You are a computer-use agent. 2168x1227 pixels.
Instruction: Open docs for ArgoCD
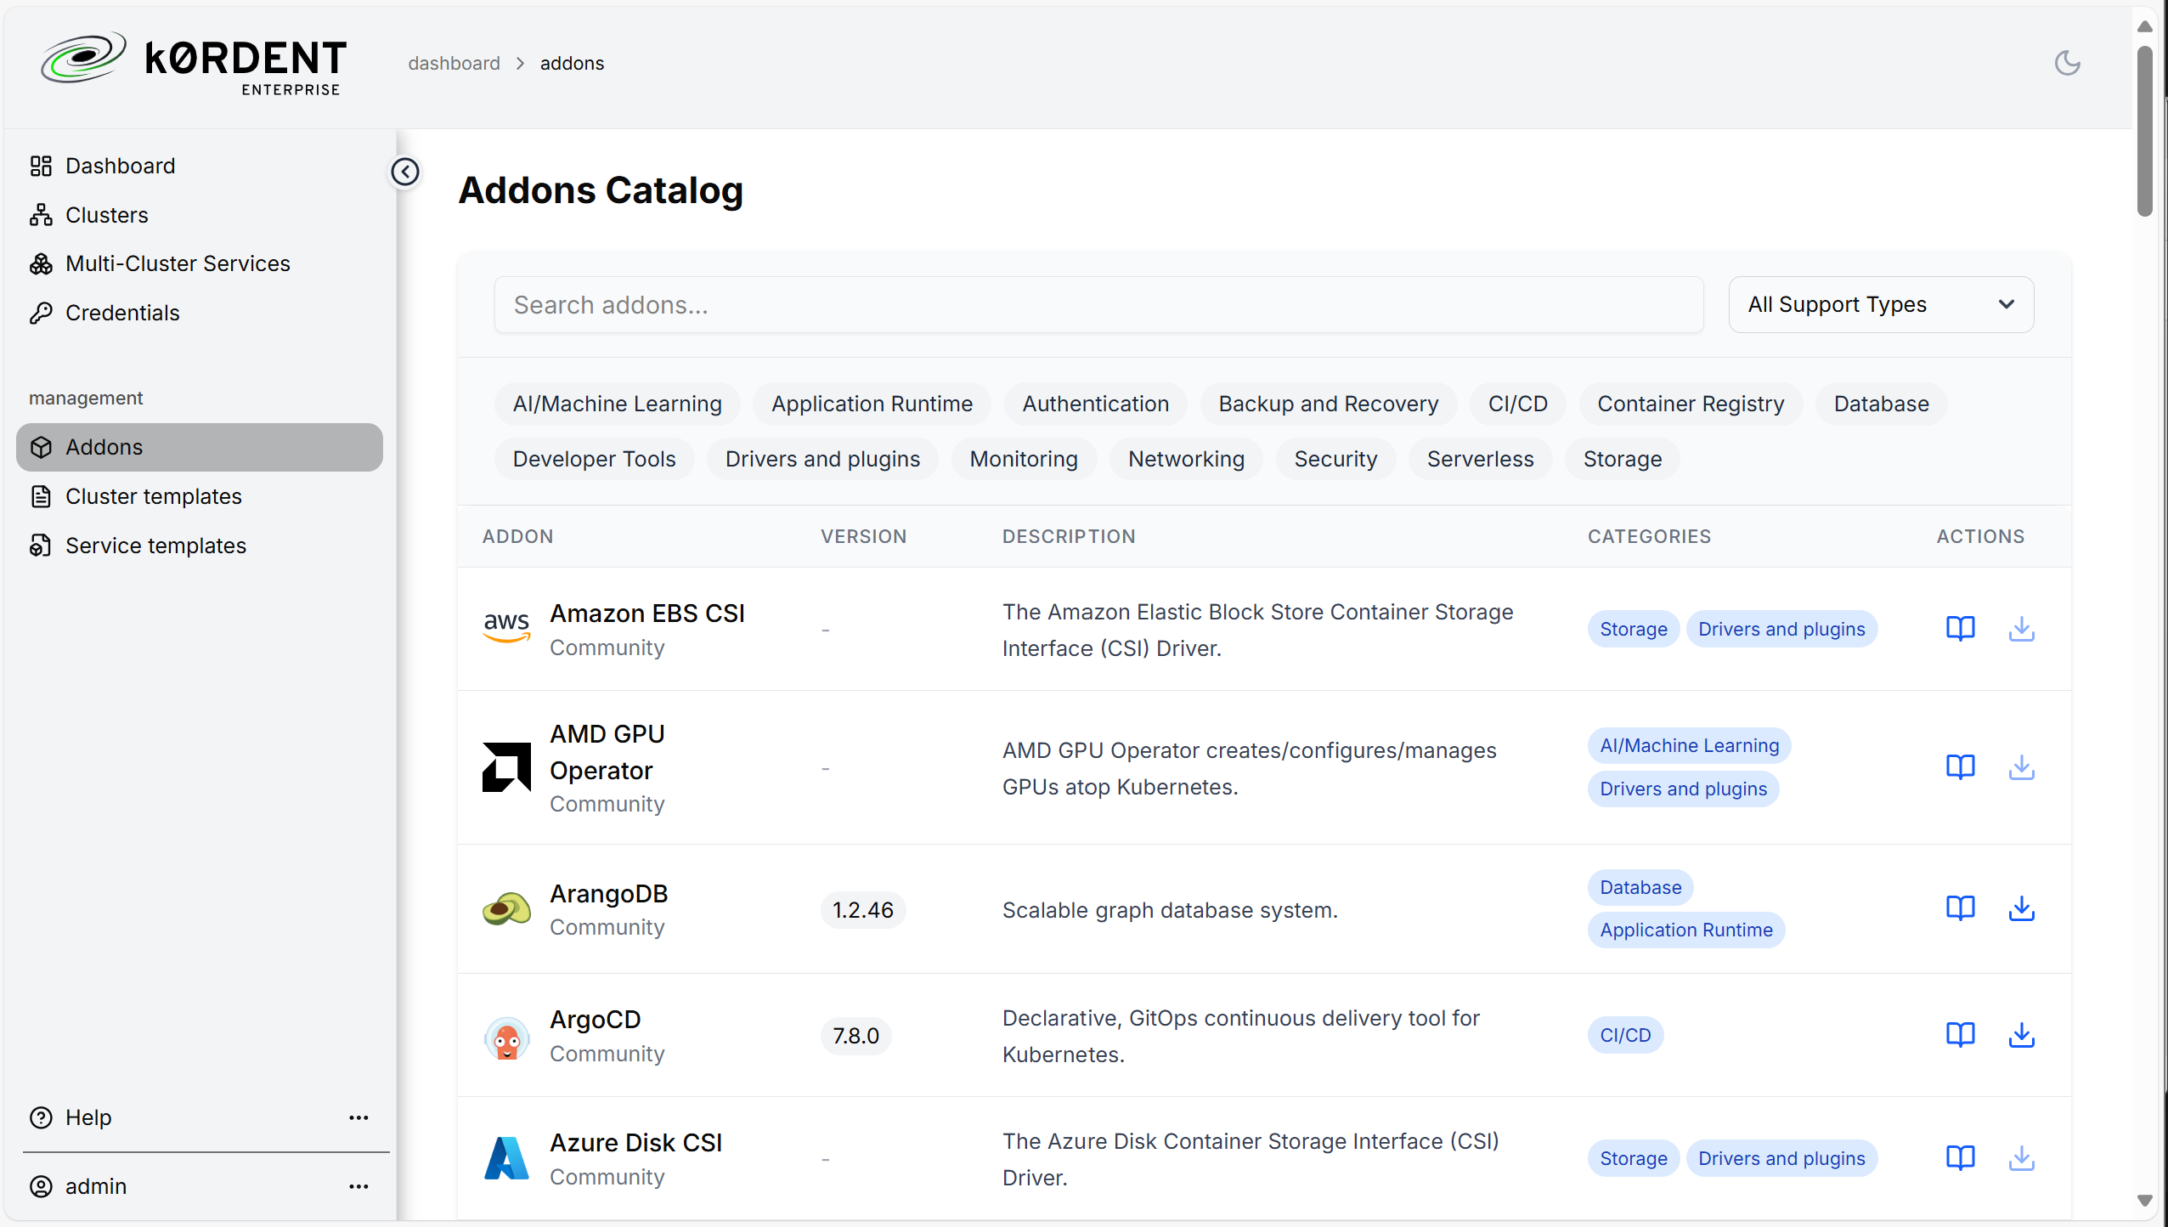(1960, 1035)
